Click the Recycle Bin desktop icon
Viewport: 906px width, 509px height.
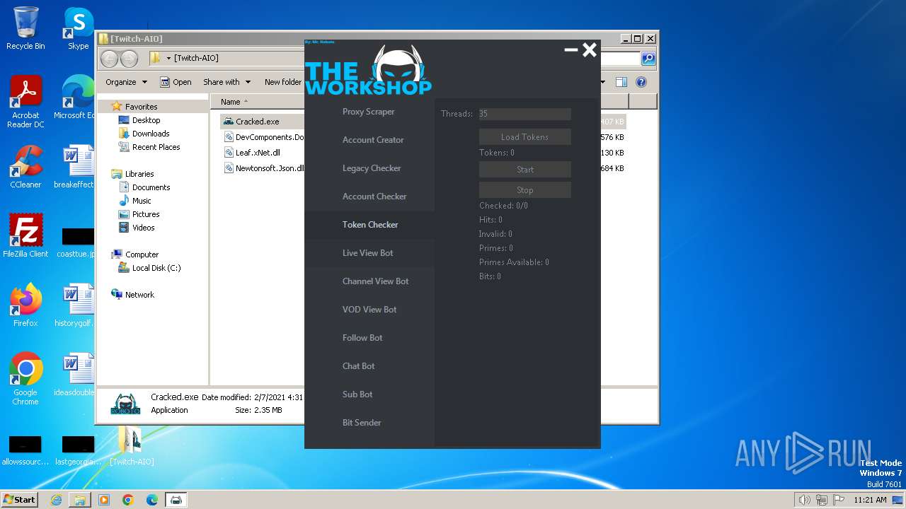coord(25,28)
